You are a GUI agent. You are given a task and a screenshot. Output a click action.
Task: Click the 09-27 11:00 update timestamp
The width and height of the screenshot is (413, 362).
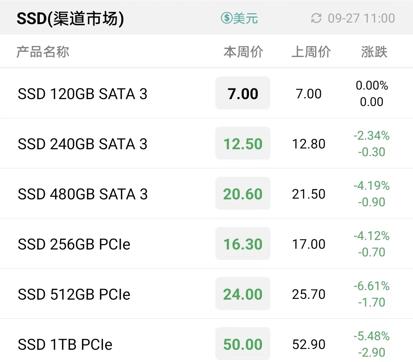[x=361, y=18]
